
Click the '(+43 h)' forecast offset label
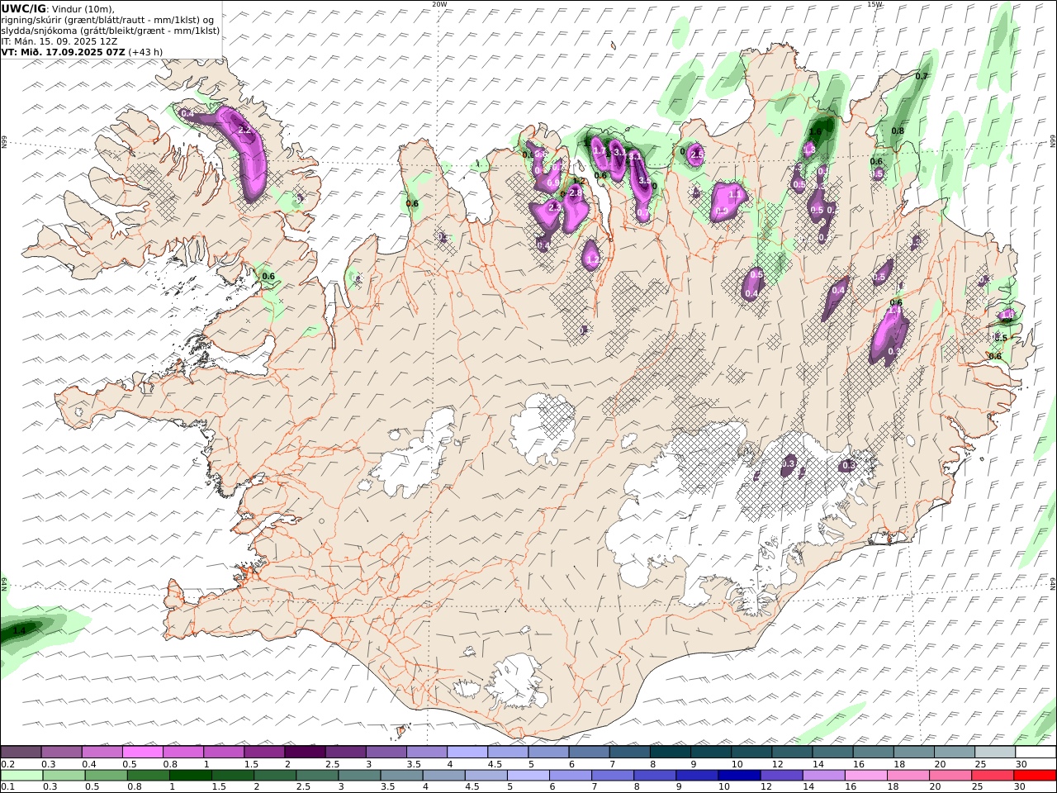tap(145, 51)
